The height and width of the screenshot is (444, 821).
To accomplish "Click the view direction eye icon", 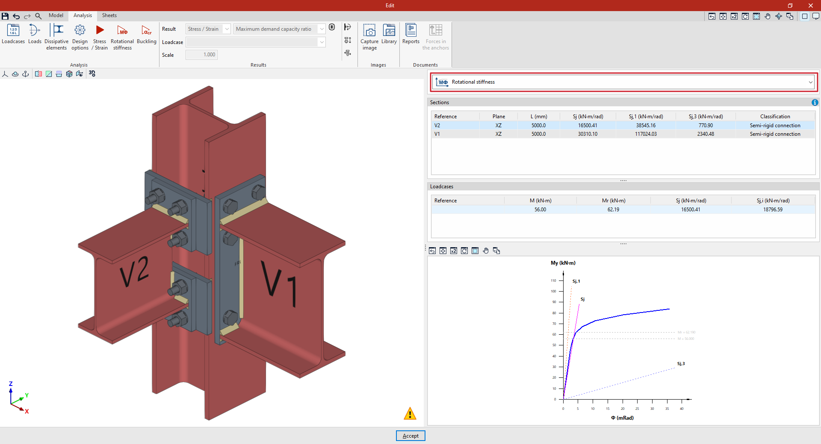I will pos(80,74).
